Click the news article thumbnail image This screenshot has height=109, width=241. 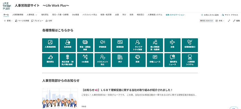click(x=60, y=98)
